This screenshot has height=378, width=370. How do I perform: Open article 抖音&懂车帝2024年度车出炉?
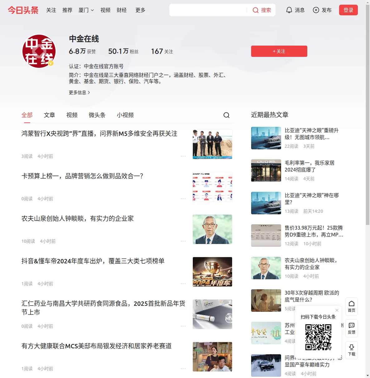pyautogui.click(x=93, y=261)
